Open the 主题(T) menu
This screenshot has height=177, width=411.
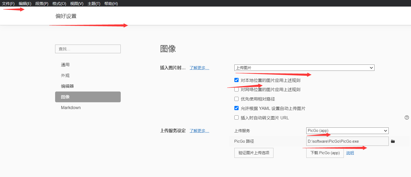coord(94,3)
